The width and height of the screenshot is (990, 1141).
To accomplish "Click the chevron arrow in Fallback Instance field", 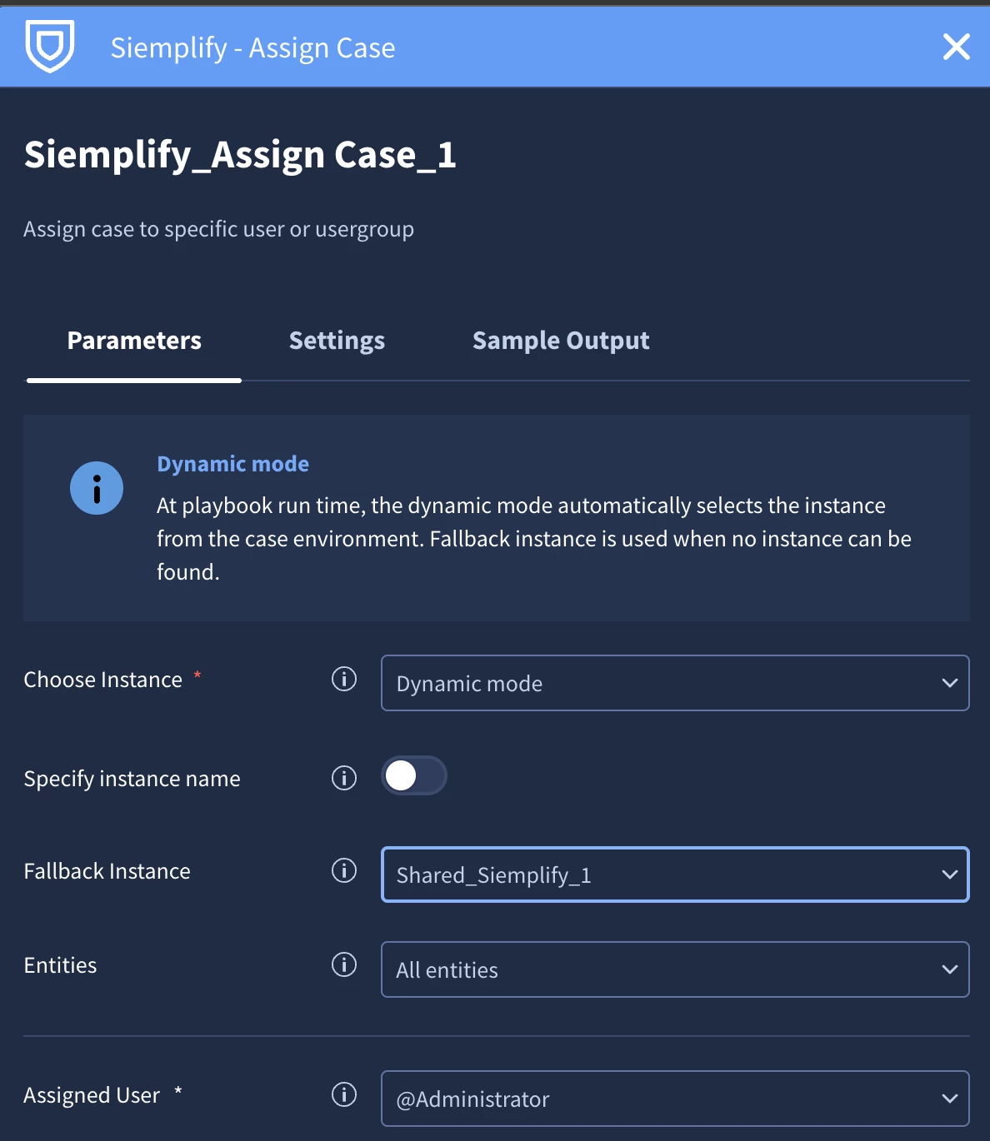I will 949,874.
